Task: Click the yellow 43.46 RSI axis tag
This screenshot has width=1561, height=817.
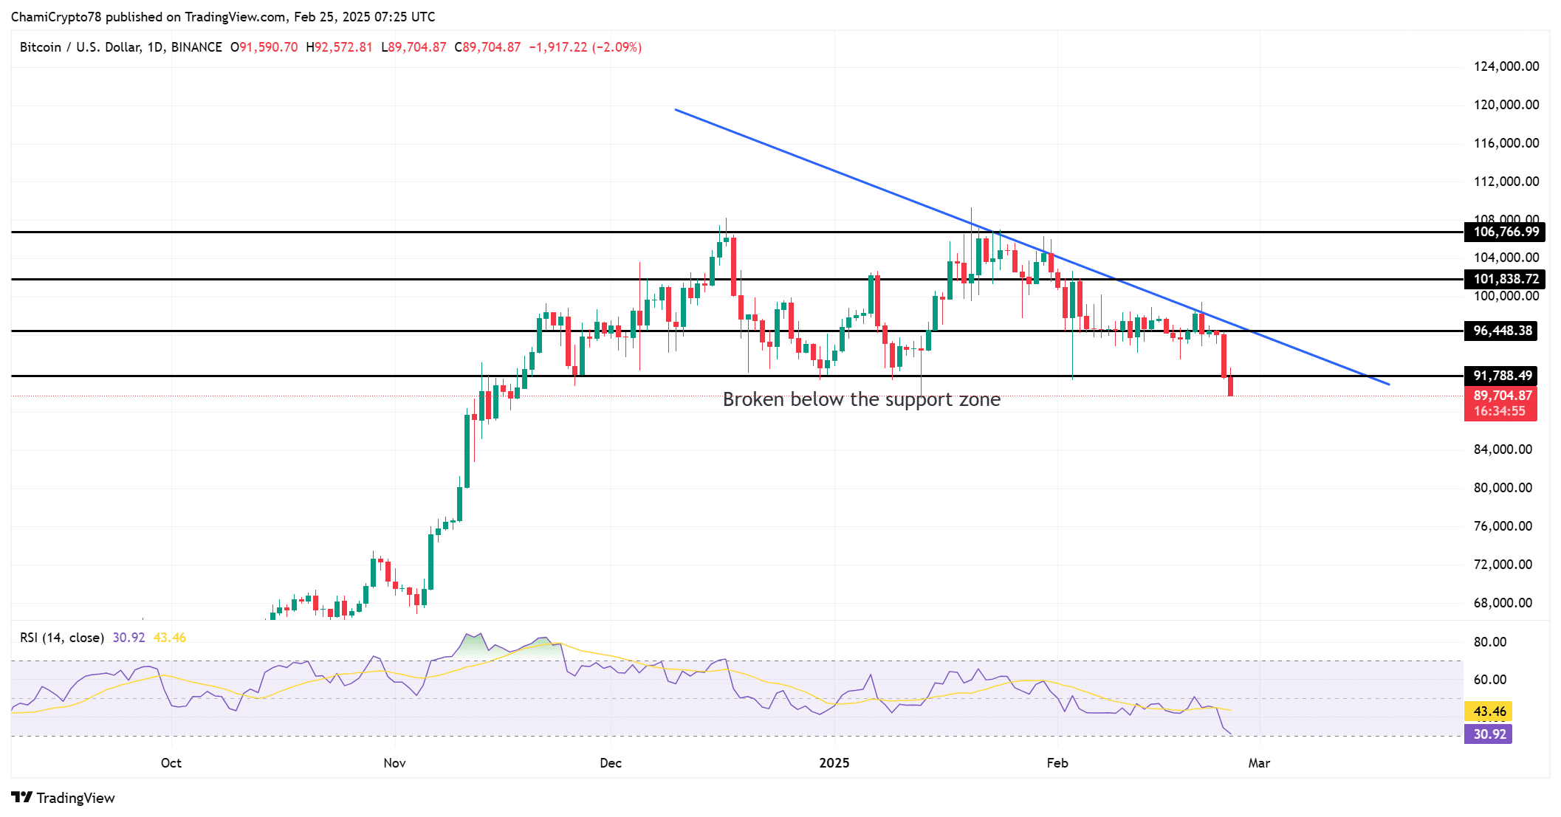Action: (1489, 711)
